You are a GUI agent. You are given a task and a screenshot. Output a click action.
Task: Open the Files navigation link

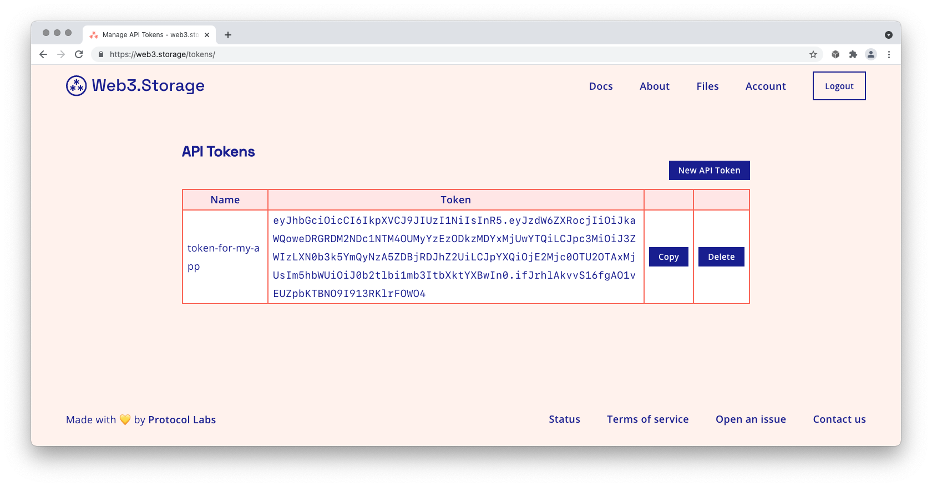click(708, 86)
